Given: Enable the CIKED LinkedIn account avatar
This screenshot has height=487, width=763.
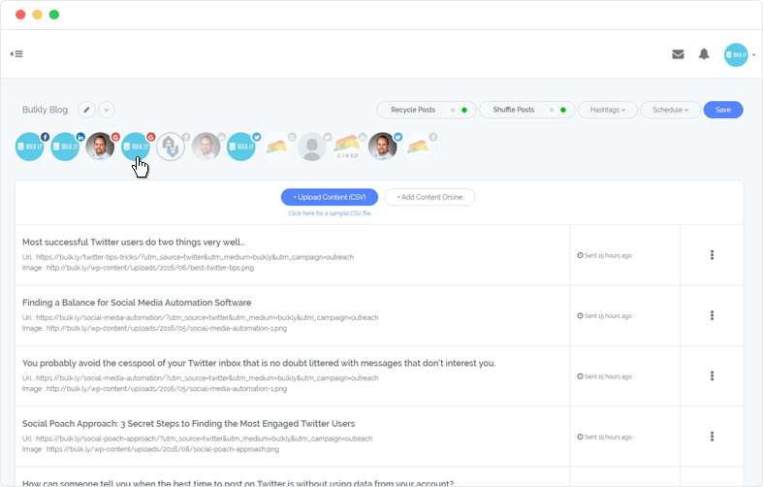Looking at the screenshot, I should point(347,146).
